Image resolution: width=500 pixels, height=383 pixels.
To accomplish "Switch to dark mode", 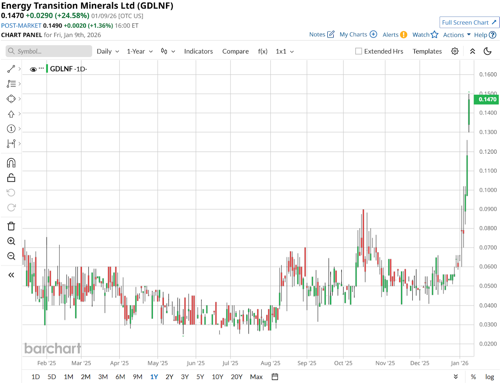I will [487, 51].
